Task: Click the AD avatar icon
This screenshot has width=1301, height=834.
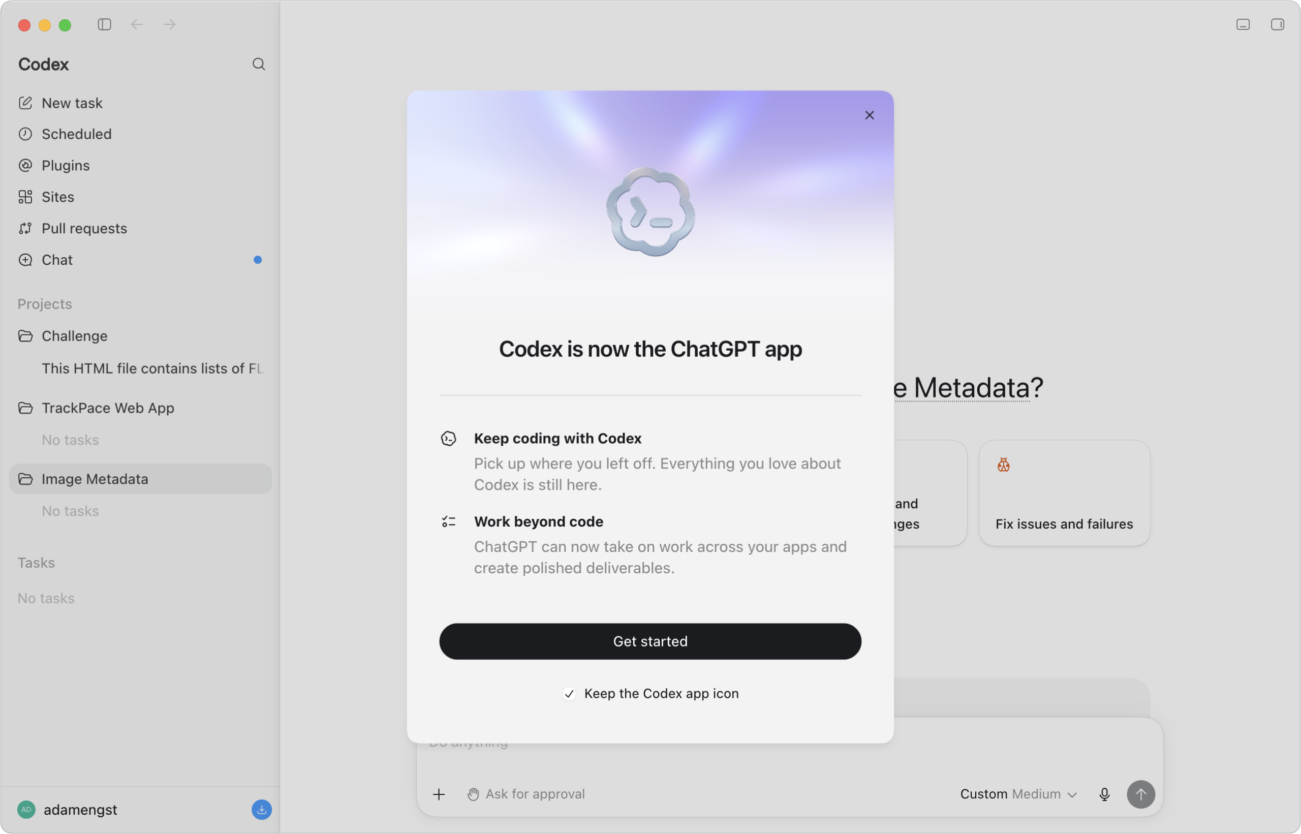Action: [26, 810]
